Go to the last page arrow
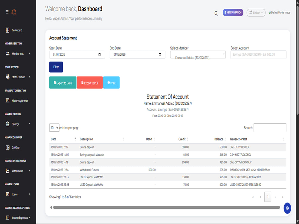Viewport: 299px width, 224px height. pos(283,197)
